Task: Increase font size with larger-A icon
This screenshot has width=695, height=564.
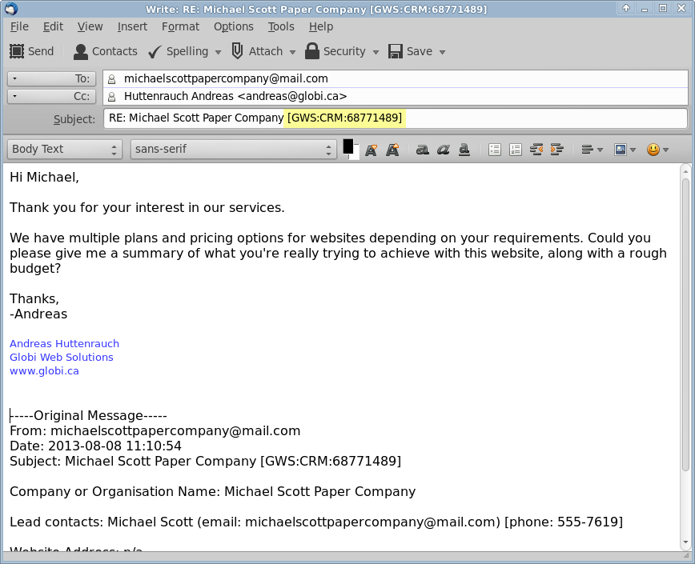Action: (x=392, y=150)
